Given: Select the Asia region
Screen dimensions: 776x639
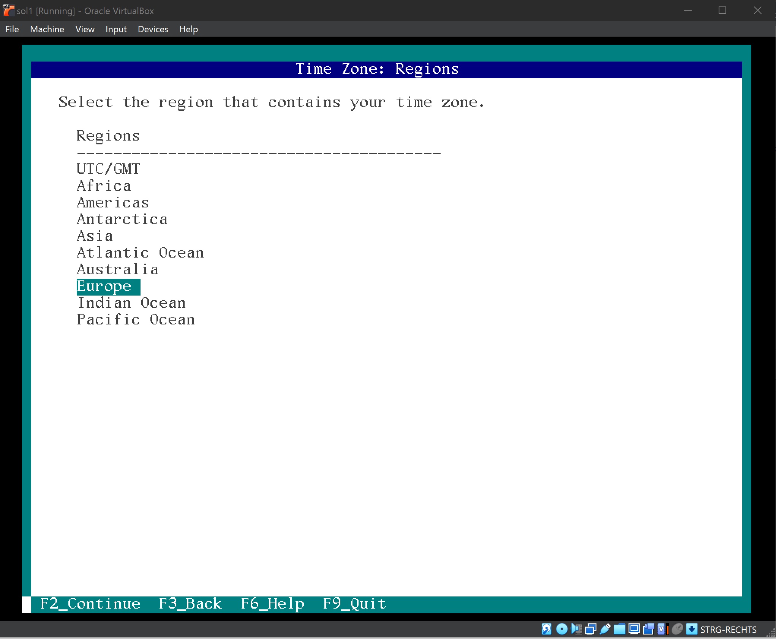Looking at the screenshot, I should click(x=95, y=236).
